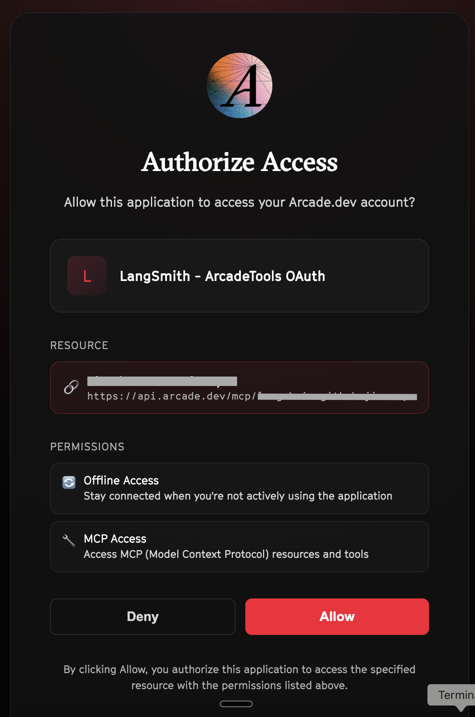The image size is (475, 717).
Task: Select the LangSmith - ArcadeTools OAuth card
Action: (x=239, y=276)
